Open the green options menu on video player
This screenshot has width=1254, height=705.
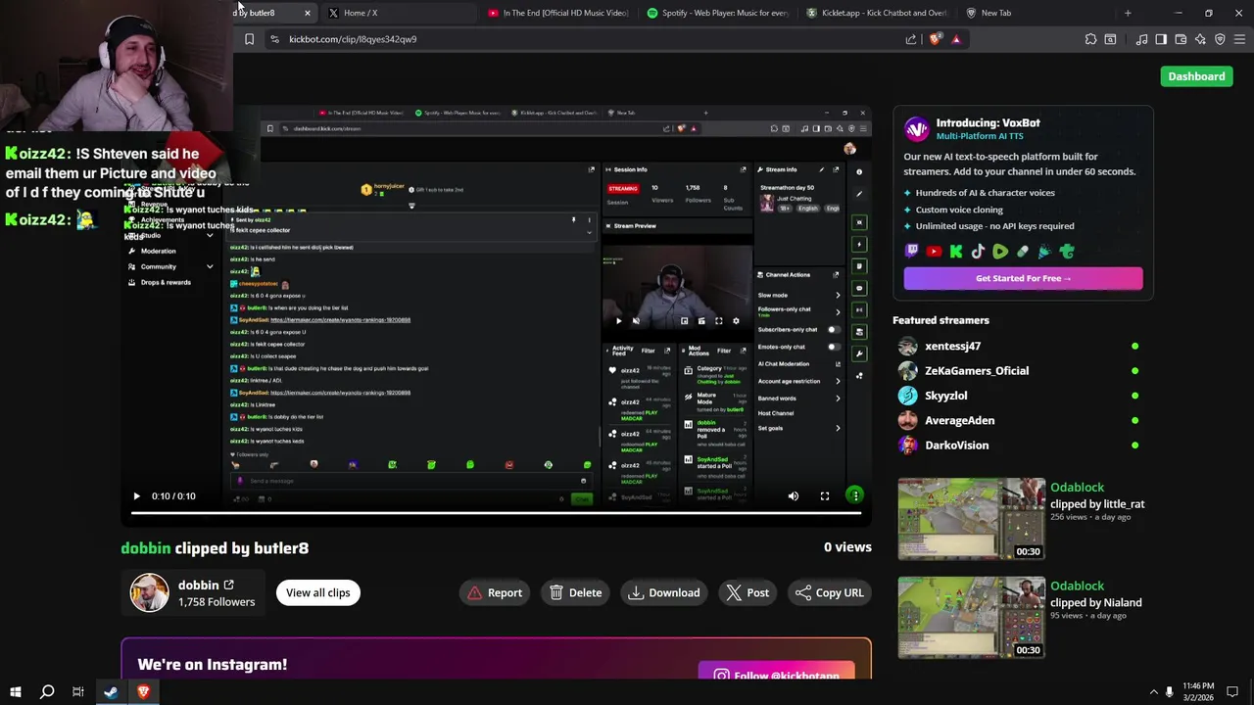pos(855,495)
